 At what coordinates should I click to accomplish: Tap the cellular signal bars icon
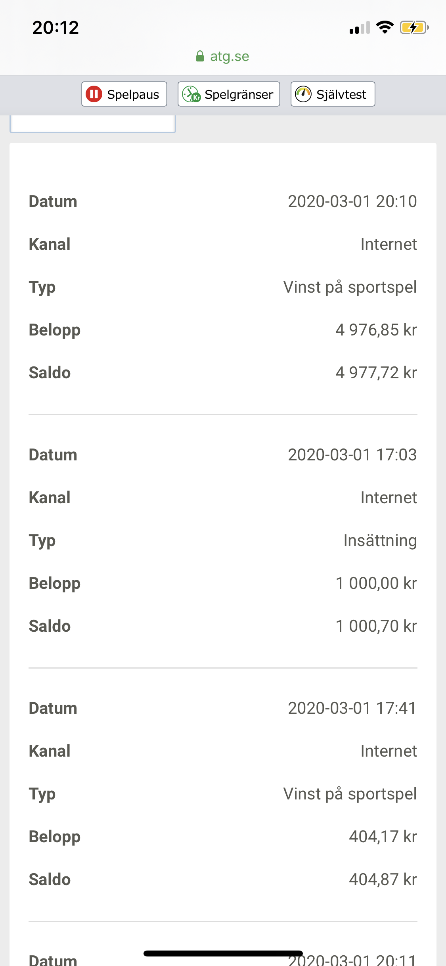(360, 28)
